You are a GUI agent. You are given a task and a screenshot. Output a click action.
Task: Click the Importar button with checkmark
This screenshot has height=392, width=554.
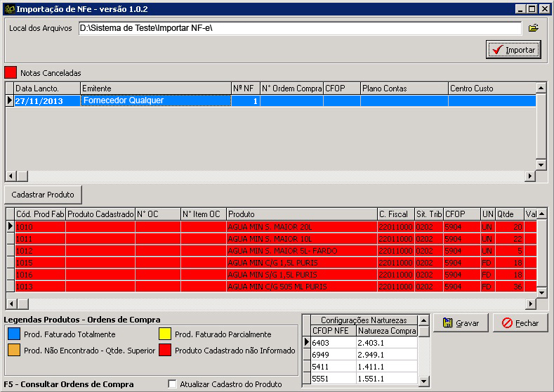click(513, 50)
